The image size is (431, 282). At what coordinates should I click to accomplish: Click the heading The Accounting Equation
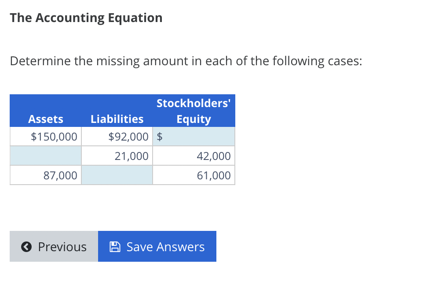click(86, 18)
